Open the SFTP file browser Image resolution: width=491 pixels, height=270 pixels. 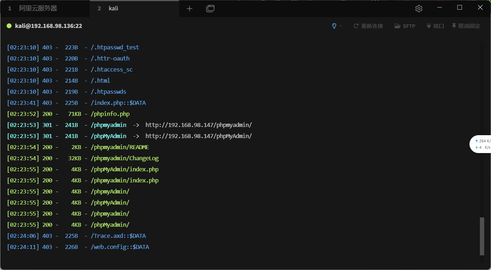405,26
